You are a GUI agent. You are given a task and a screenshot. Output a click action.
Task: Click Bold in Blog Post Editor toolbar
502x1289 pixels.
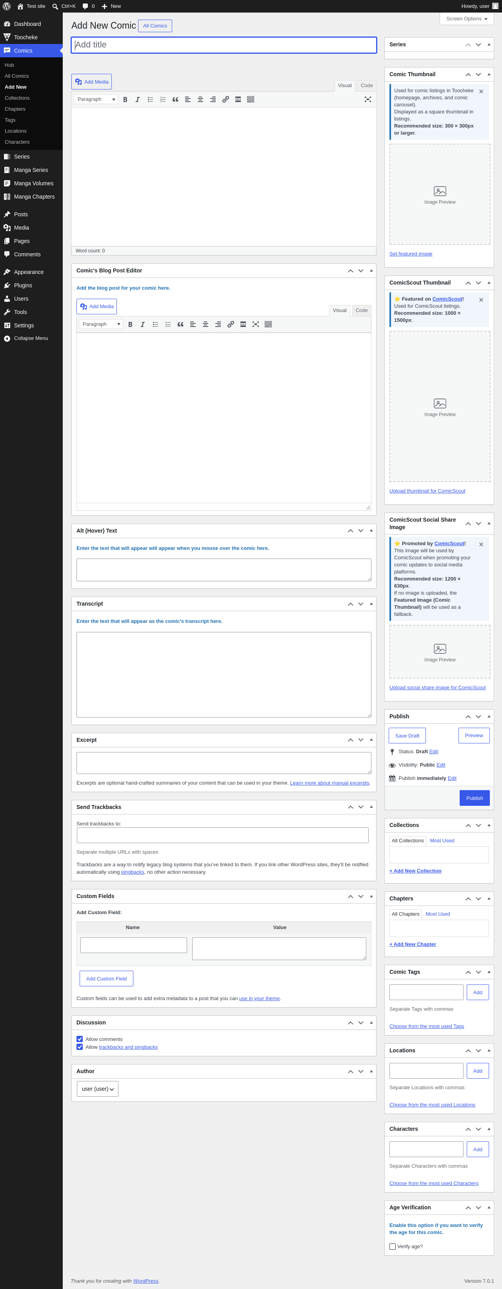(130, 324)
